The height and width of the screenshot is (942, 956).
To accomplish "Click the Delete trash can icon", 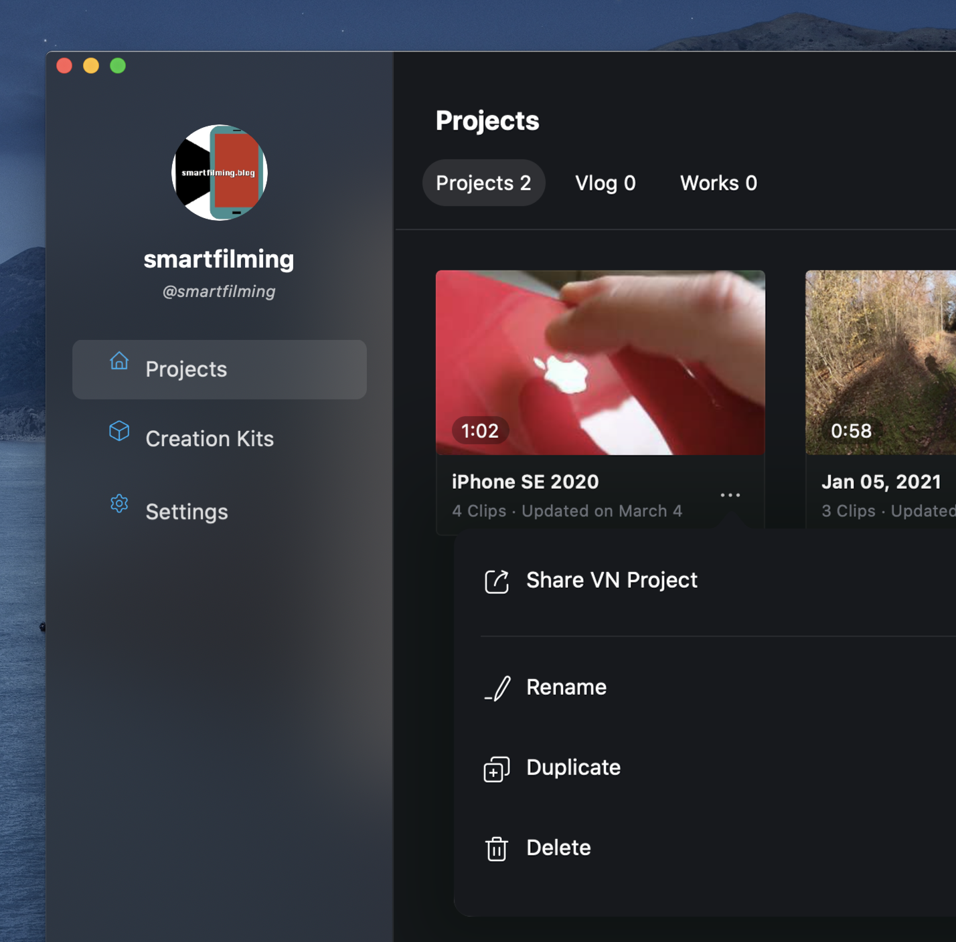I will [x=496, y=849].
